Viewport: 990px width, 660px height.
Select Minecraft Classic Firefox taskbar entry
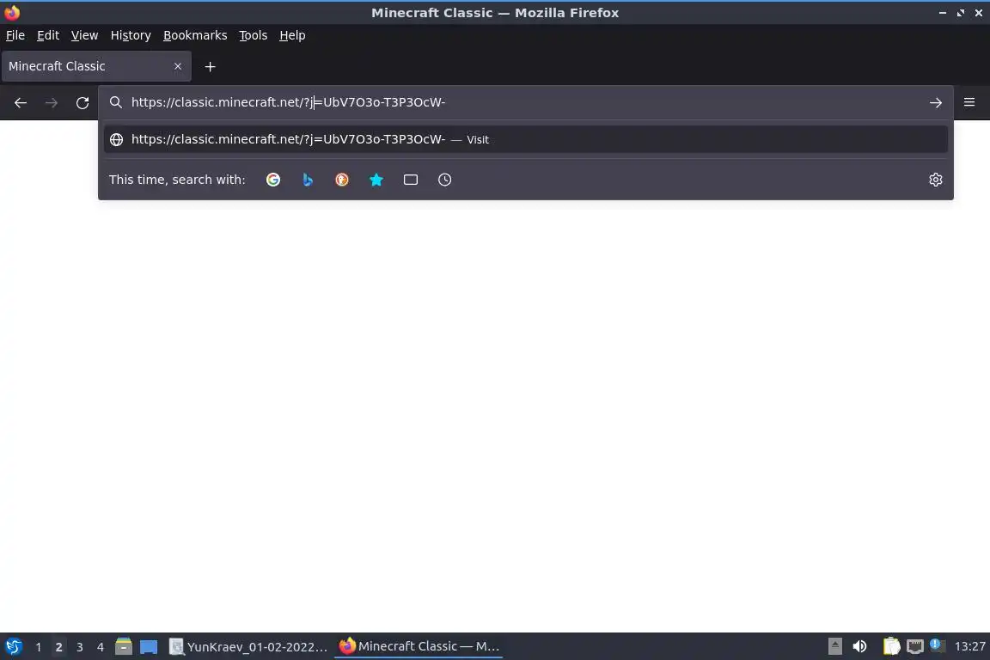pos(419,646)
